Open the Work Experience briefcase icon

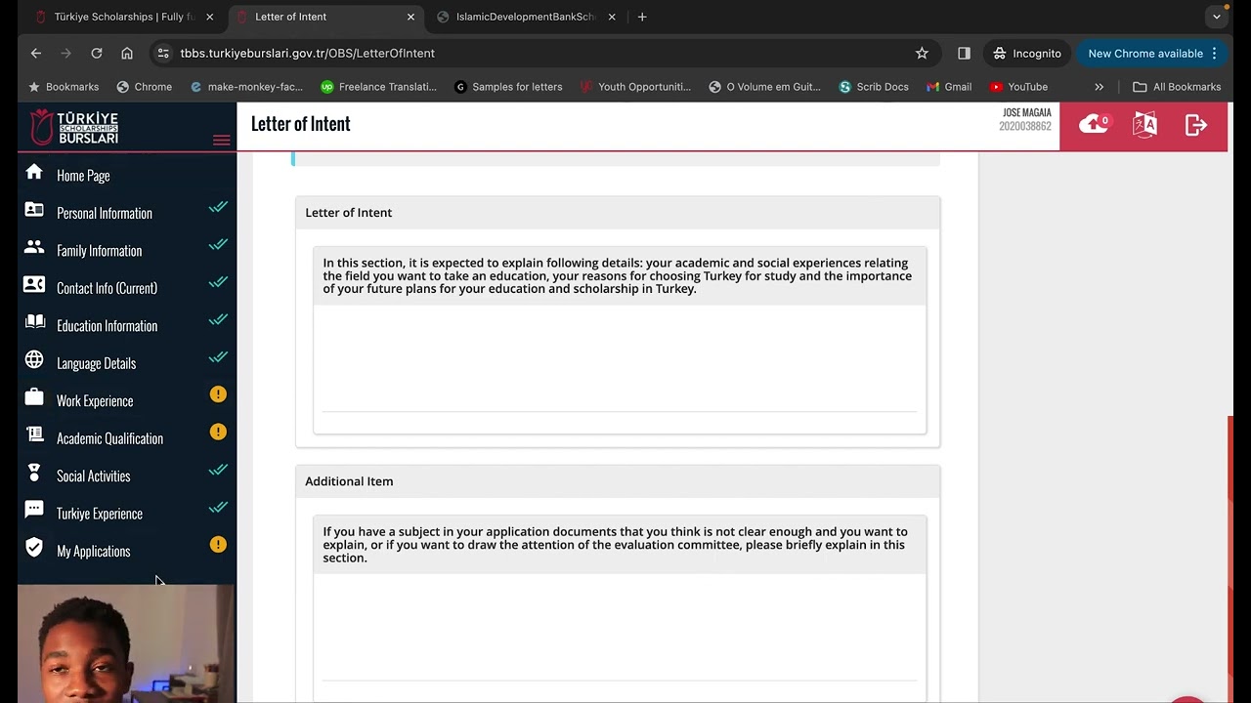pos(34,398)
